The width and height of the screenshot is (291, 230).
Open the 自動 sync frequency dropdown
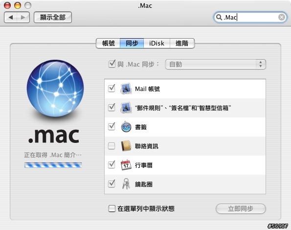(216, 65)
